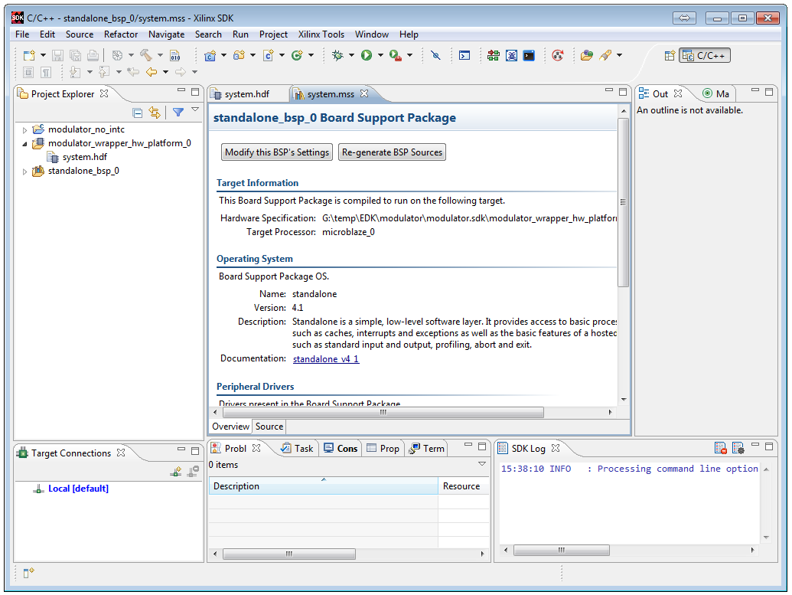Click the Resource column header
Image resolution: width=792 pixels, height=595 pixels.
(x=463, y=486)
